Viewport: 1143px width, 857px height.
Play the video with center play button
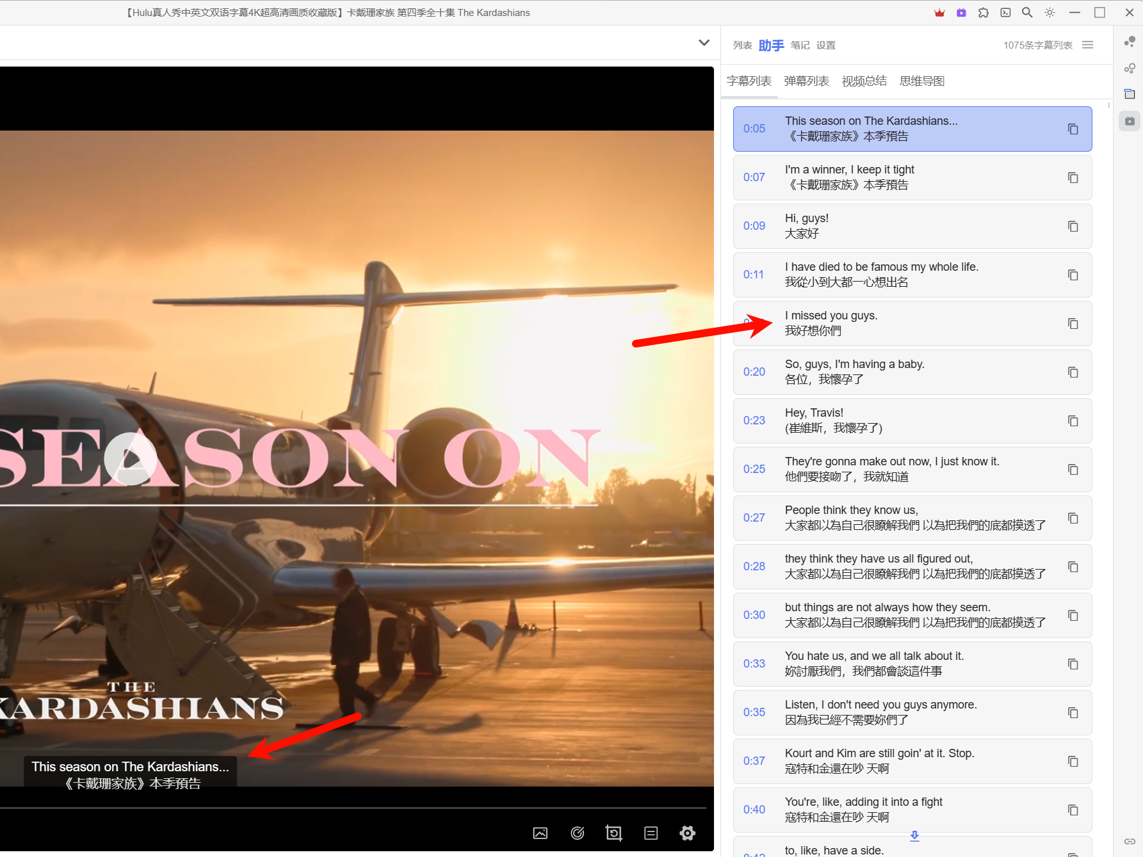[131, 459]
